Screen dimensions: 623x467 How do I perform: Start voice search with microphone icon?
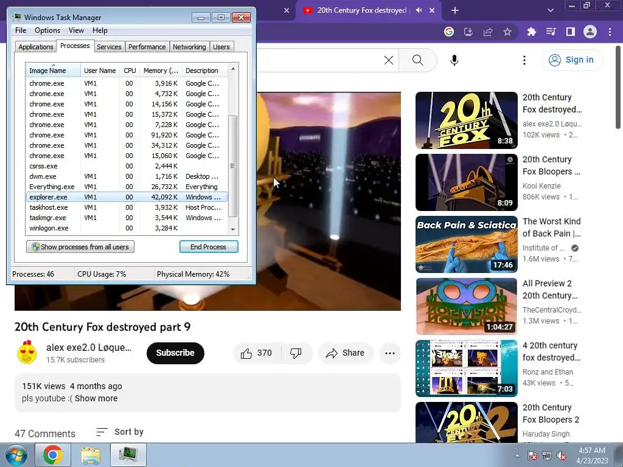454,60
